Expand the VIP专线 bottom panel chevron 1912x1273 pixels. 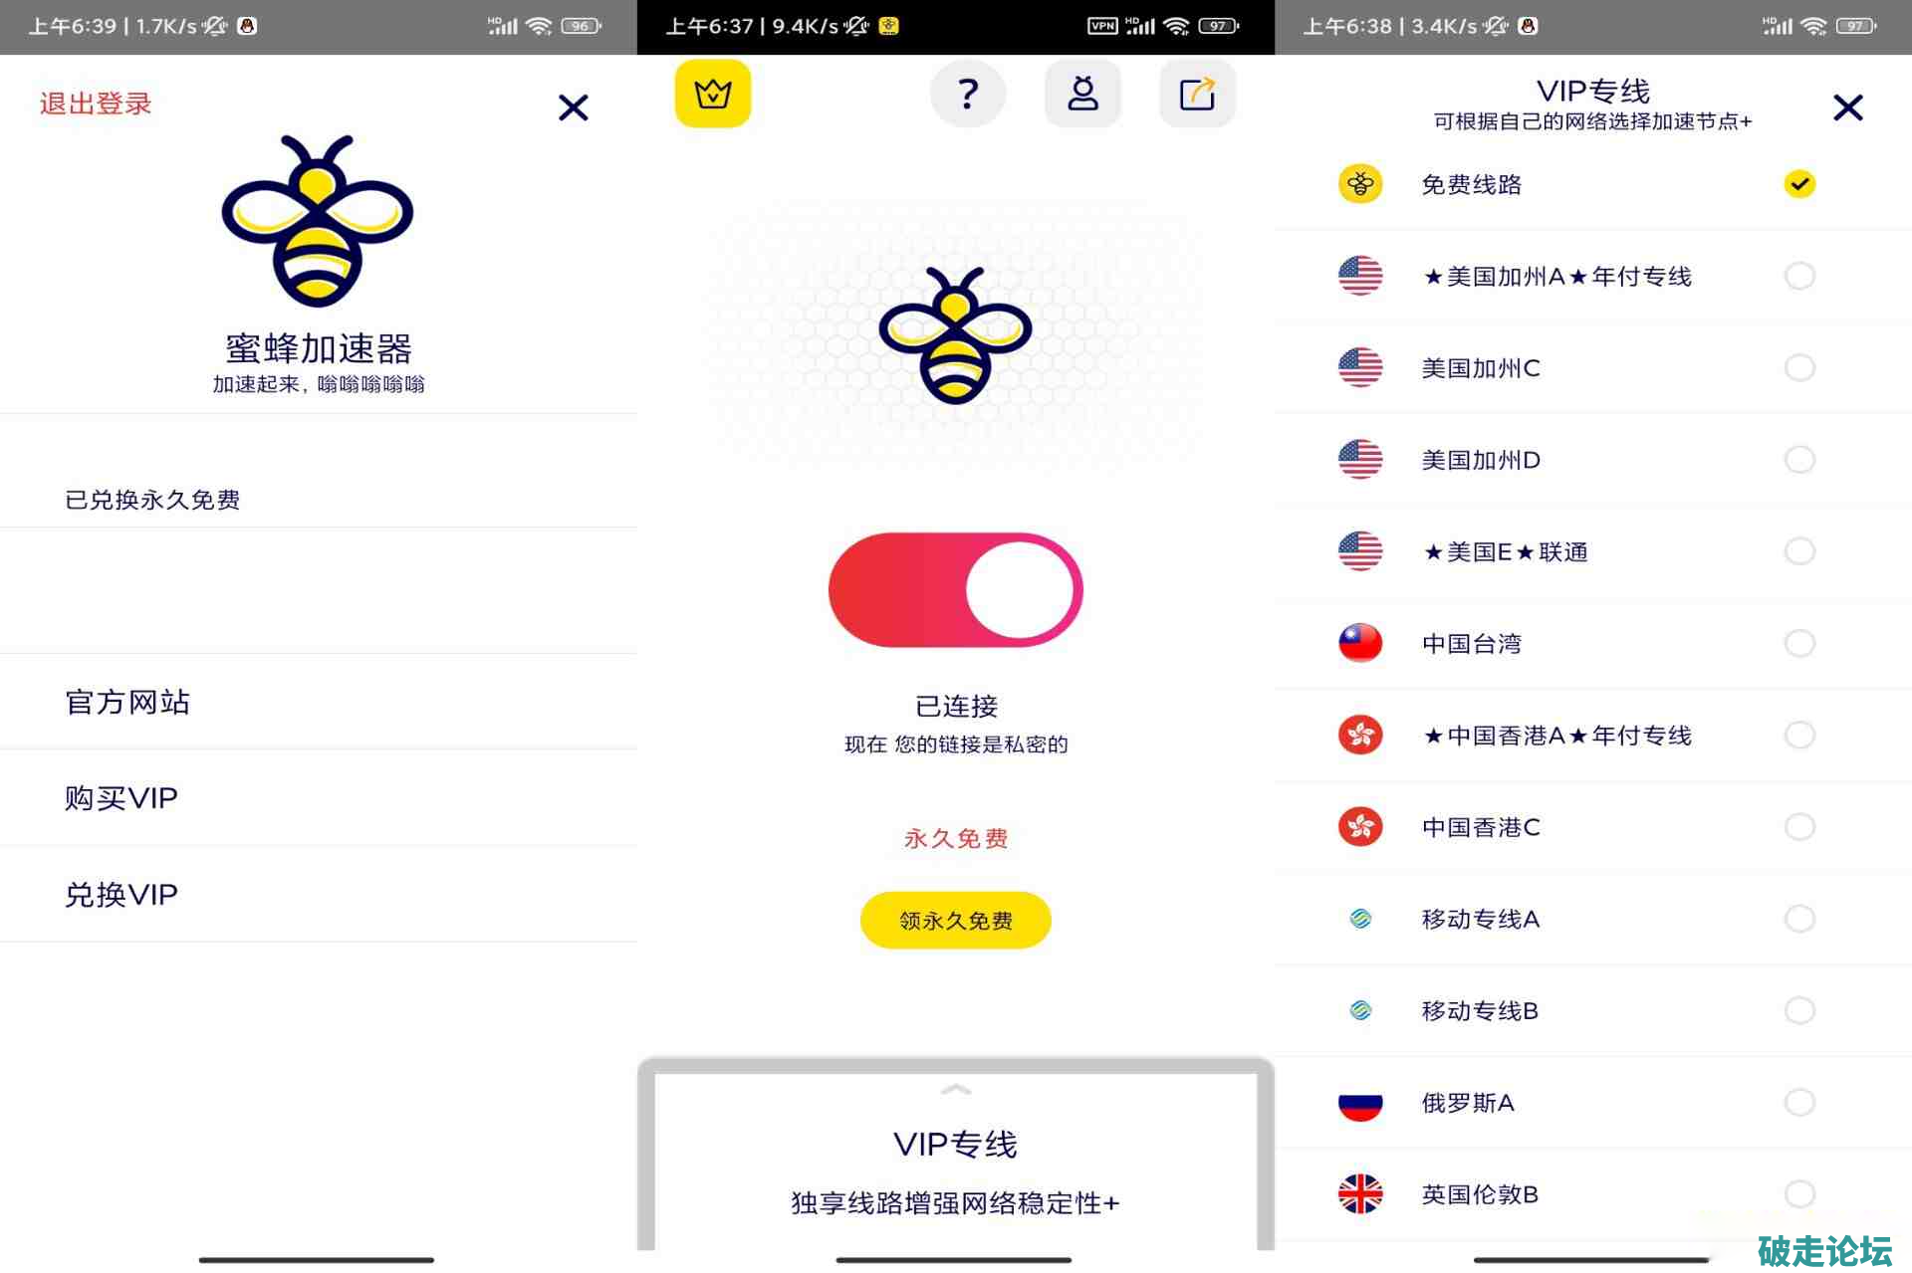[x=956, y=1090]
